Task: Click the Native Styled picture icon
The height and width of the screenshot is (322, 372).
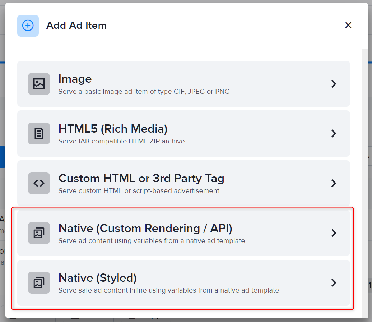Action: [38, 282]
